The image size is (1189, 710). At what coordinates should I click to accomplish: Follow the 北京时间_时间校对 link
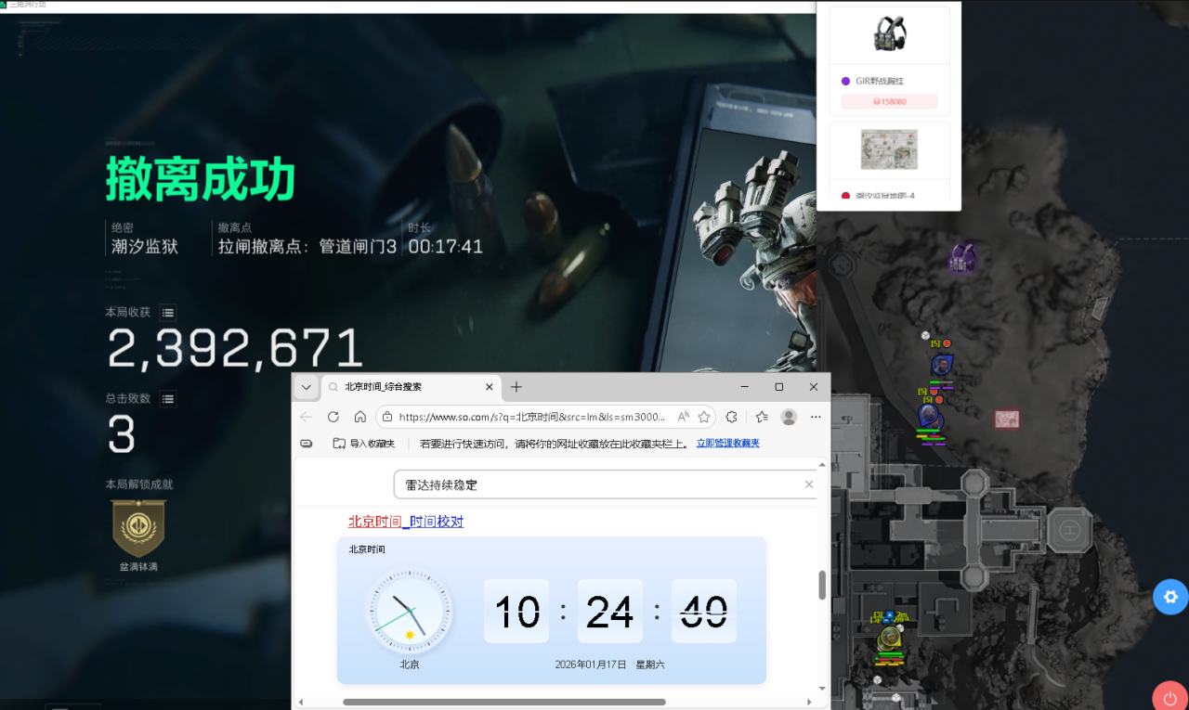[x=405, y=522]
